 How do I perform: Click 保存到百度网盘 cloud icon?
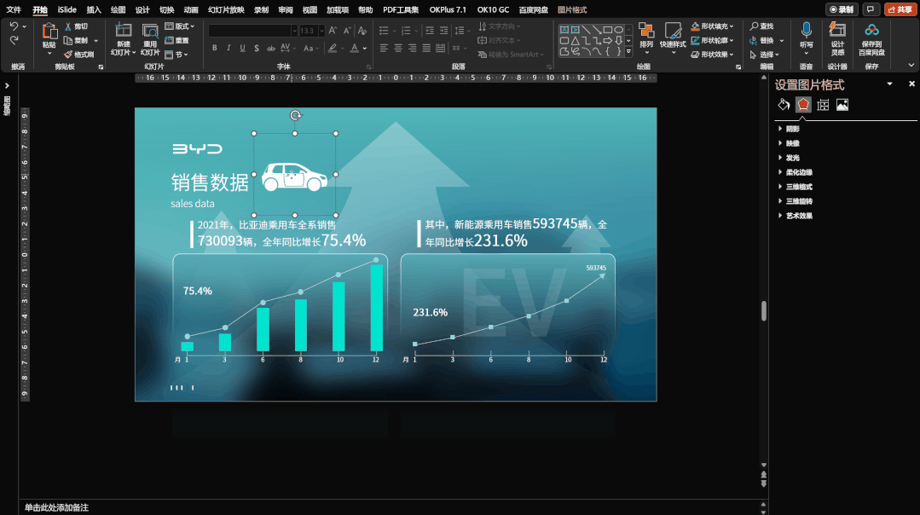tap(871, 31)
